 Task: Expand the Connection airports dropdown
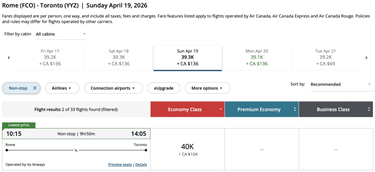click(113, 88)
